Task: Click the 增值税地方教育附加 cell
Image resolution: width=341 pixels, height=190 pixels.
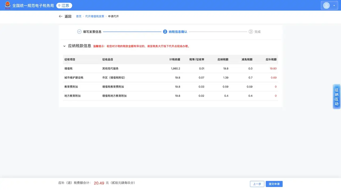Action: pyautogui.click(x=114, y=96)
